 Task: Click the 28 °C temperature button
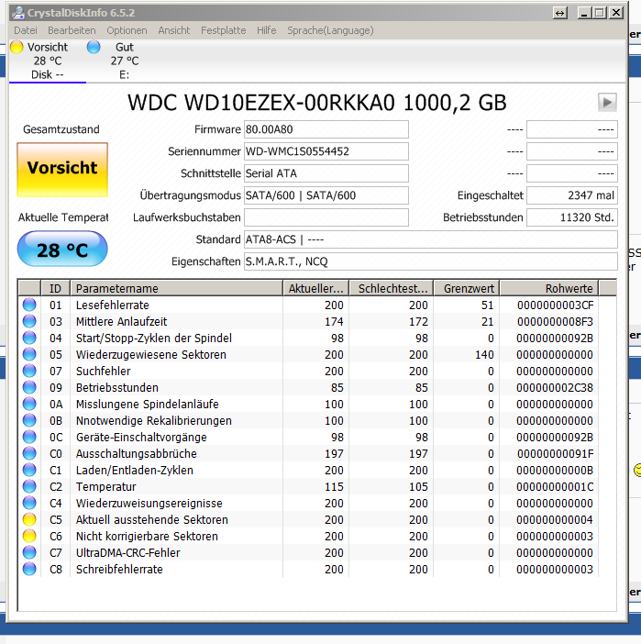point(62,250)
